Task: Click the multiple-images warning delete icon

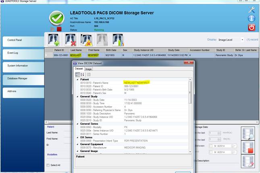Action: coord(86,39)
